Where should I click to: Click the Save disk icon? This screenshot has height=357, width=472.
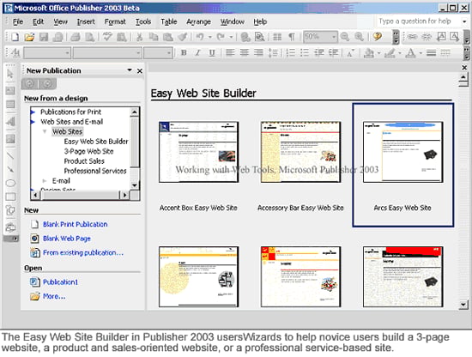click(x=44, y=37)
